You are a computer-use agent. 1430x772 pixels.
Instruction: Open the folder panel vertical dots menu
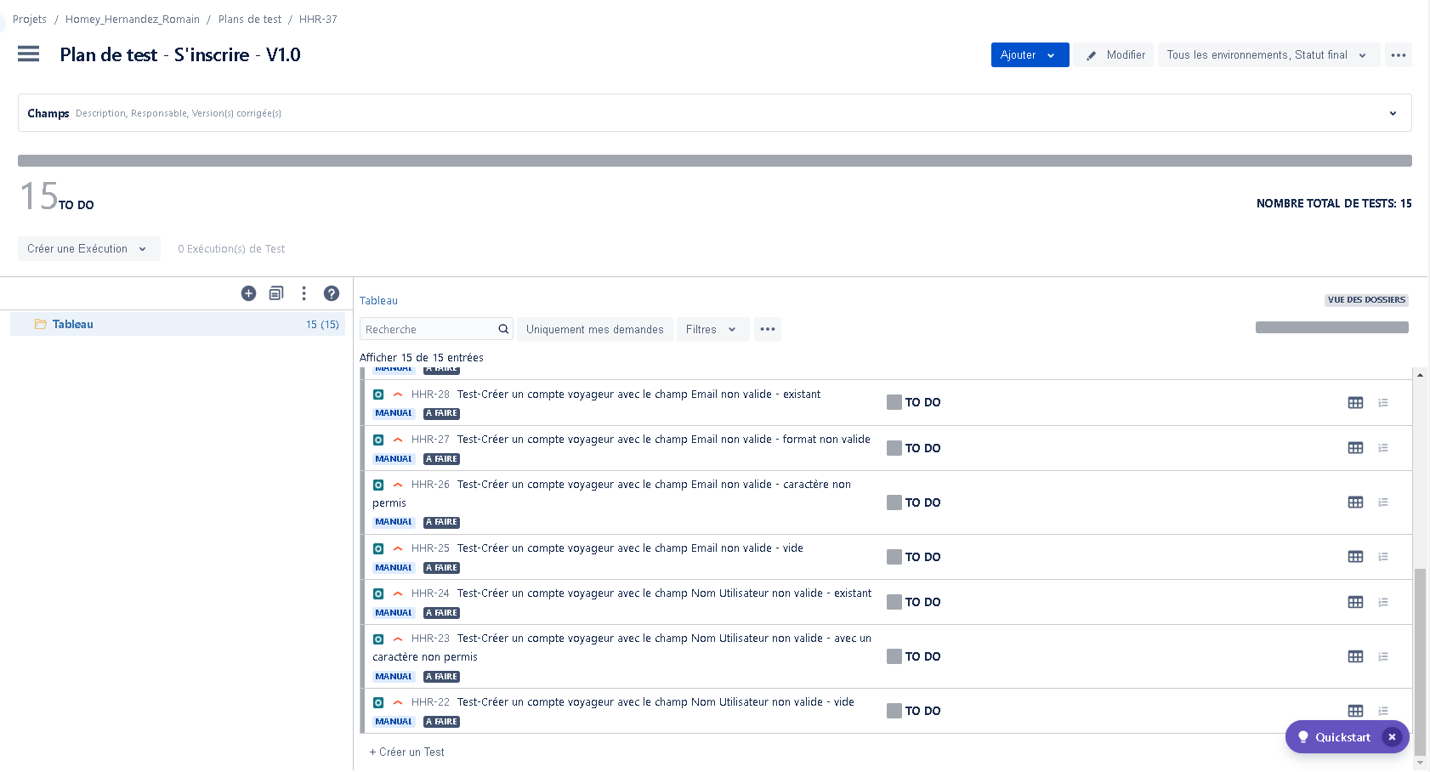pyautogui.click(x=304, y=293)
